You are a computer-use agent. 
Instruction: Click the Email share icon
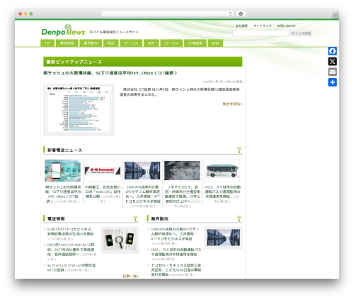pyautogui.click(x=332, y=72)
